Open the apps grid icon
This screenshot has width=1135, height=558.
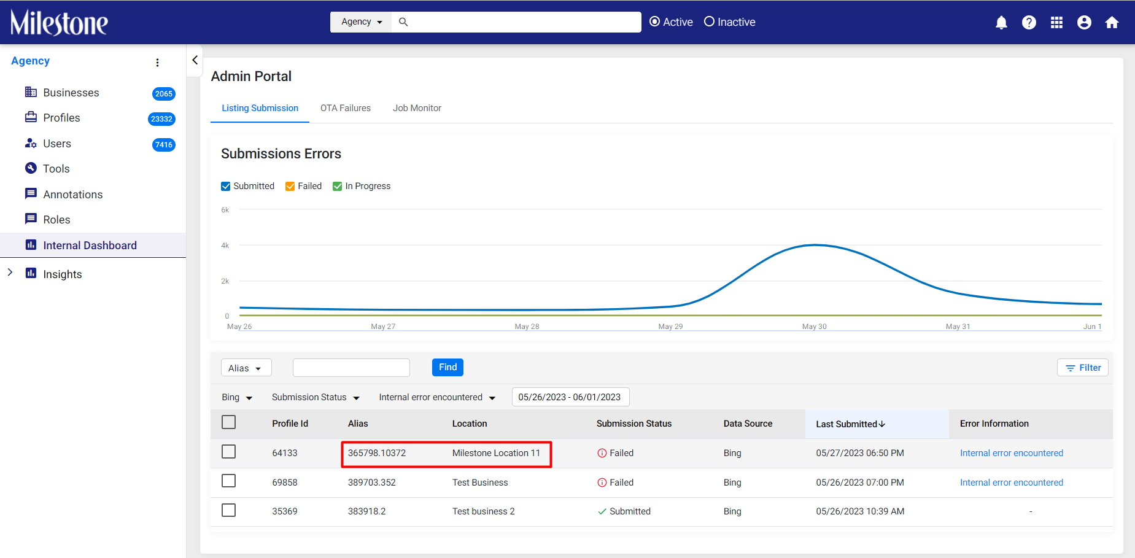(x=1056, y=23)
